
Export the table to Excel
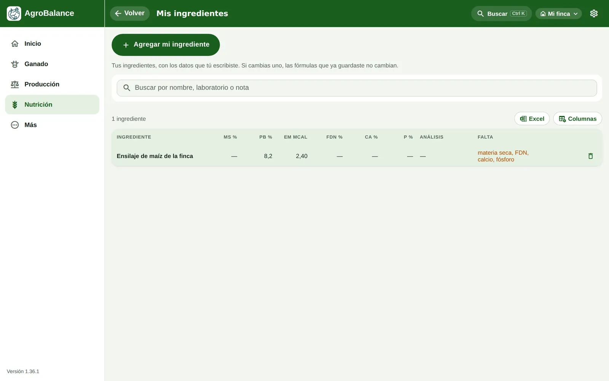tap(532, 119)
